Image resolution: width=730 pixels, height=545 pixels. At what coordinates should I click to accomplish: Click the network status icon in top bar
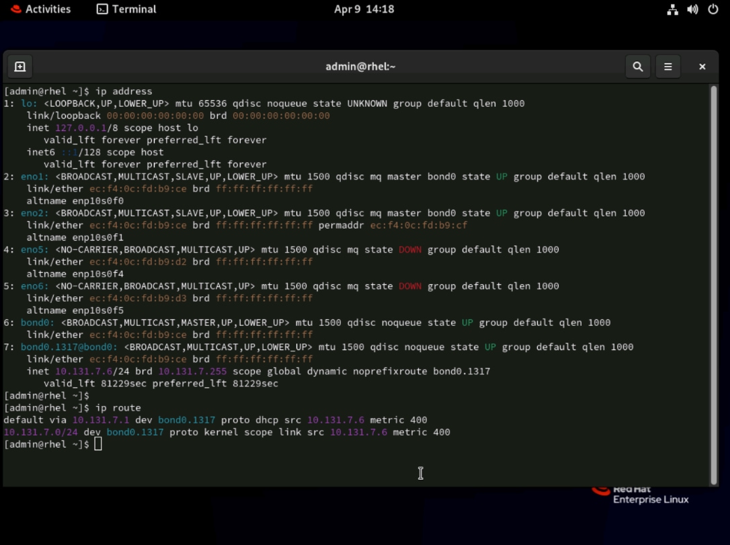[672, 9]
